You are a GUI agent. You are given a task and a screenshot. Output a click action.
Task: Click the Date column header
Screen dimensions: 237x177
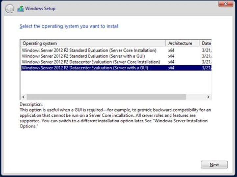click(x=205, y=43)
